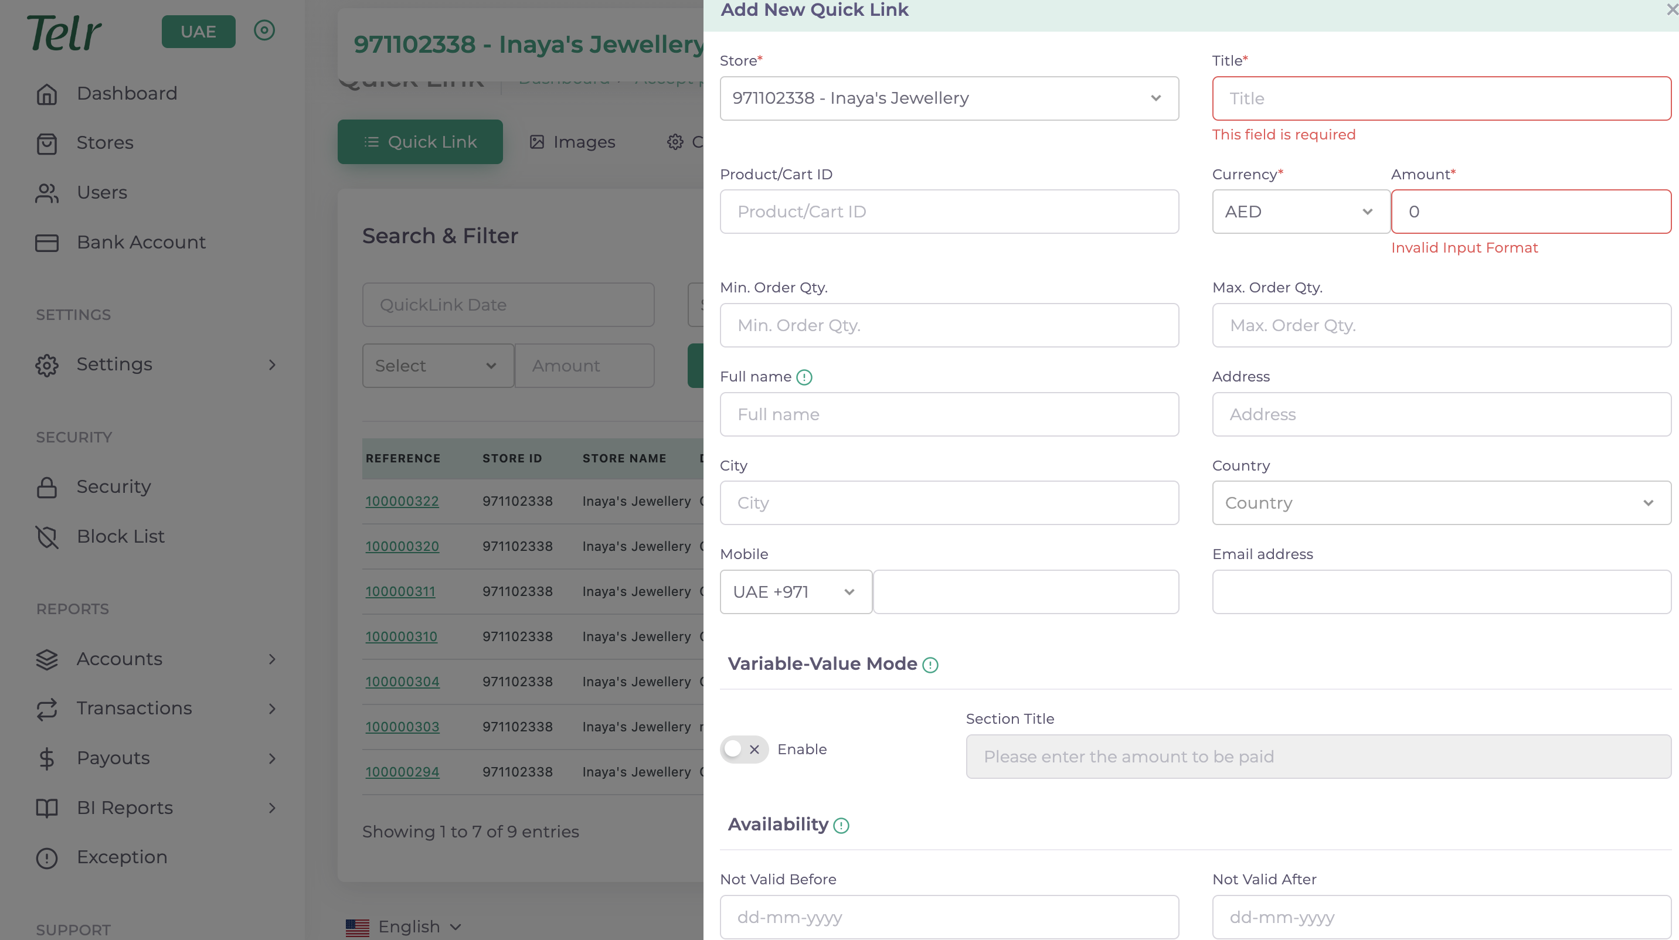Click the Full name info icon
Viewport: 1679px width, 940px height.
pyautogui.click(x=804, y=377)
